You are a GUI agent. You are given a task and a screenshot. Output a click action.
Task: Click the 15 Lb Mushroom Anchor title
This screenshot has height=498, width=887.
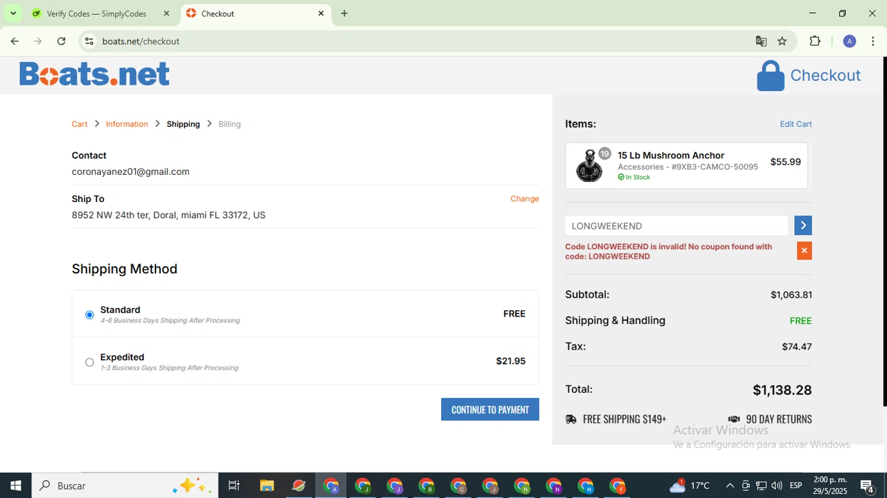pos(671,155)
